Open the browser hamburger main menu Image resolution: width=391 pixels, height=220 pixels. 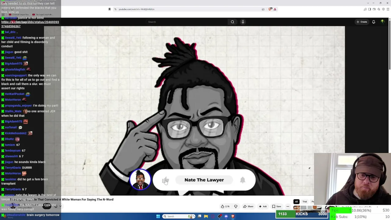[x=388, y=9]
